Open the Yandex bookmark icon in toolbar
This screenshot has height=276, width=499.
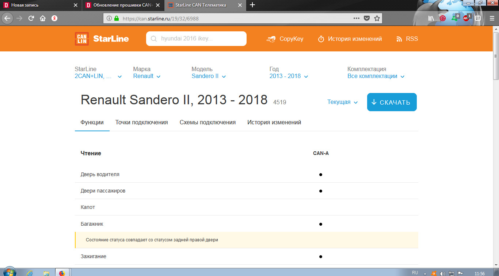[54, 18]
